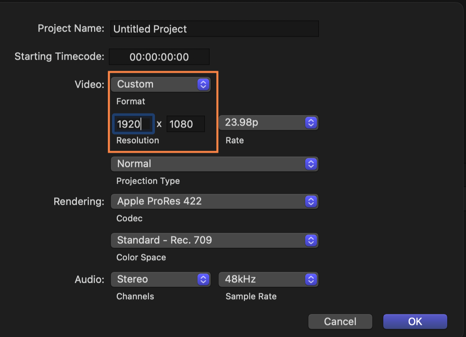Open the 48kHz Sample Rate dropdown
Image resolution: width=466 pixels, height=337 pixels.
click(x=269, y=279)
